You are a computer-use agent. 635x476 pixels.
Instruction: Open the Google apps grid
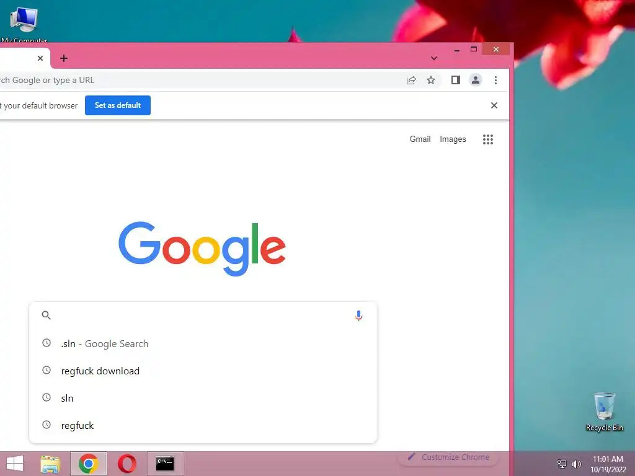pyautogui.click(x=488, y=139)
